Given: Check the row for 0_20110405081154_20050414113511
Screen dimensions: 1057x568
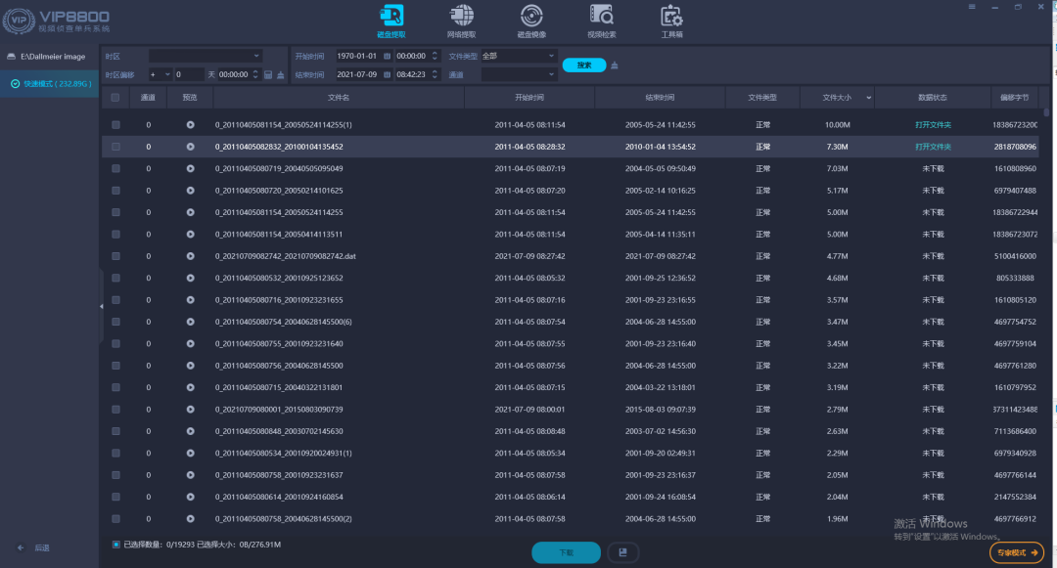Looking at the screenshot, I should coord(115,235).
